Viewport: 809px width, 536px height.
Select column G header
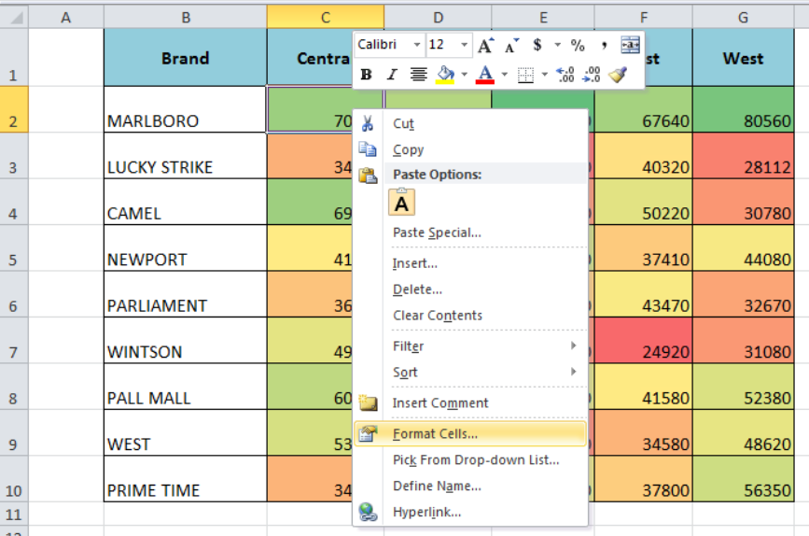pos(743,17)
